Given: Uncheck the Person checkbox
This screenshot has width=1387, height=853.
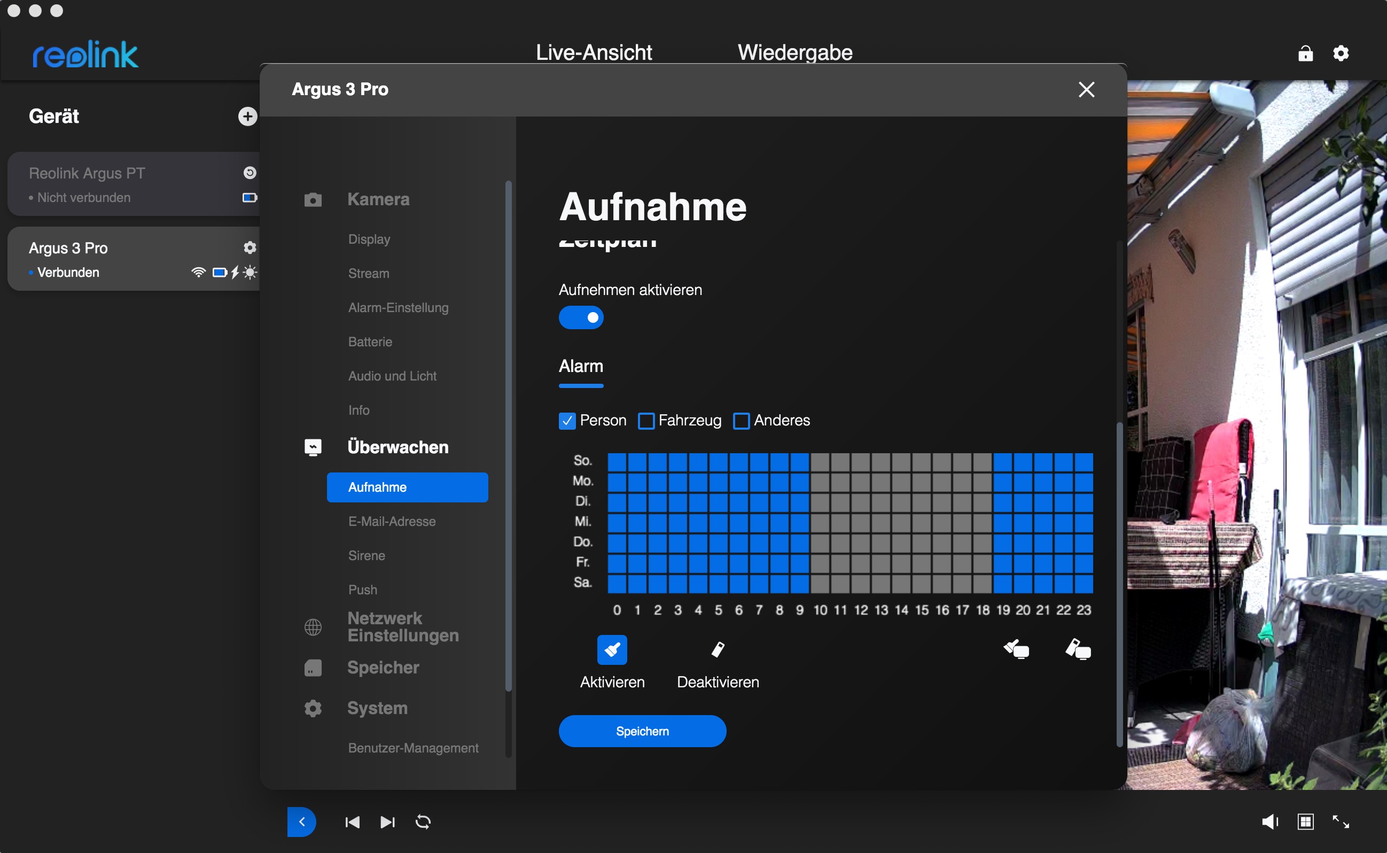Looking at the screenshot, I should pyautogui.click(x=567, y=421).
